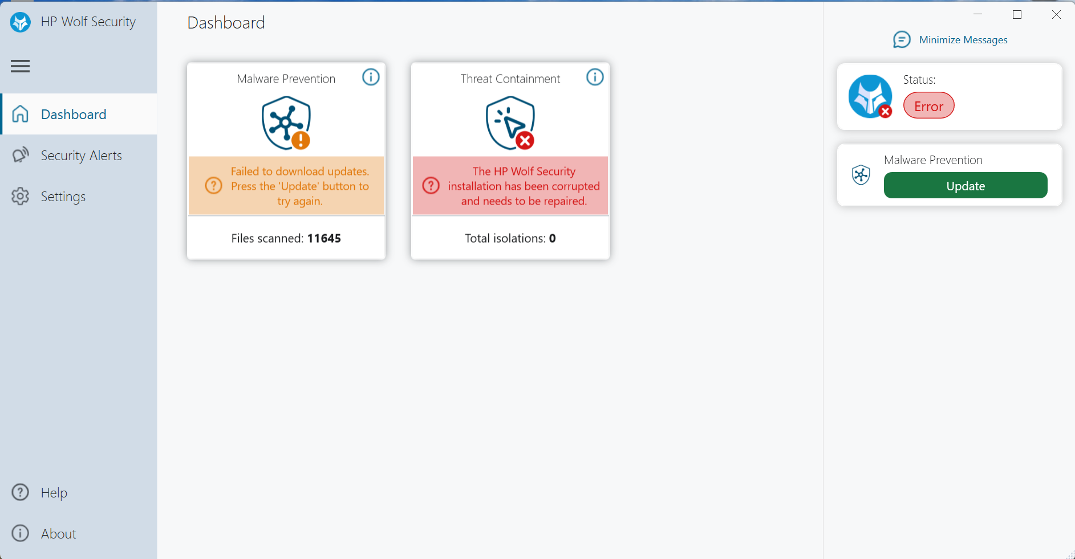
Task: Click the Files scanned count area
Action: click(x=286, y=238)
